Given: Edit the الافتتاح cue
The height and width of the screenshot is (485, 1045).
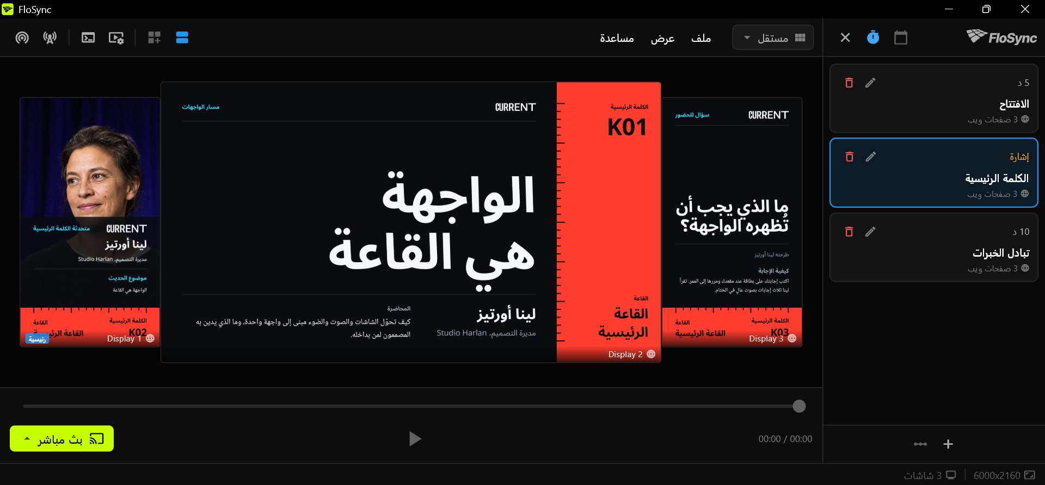Looking at the screenshot, I should (x=871, y=83).
